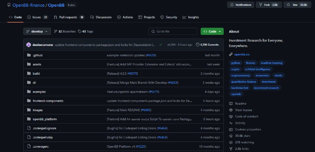Switch to the Security tab
Image resolution: width=315 pixels, height=152 pixels.
pyautogui.click(x=169, y=17)
